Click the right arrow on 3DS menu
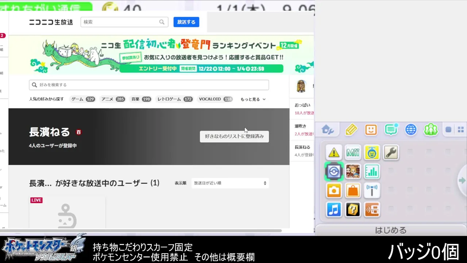467x263 pixels. click(x=462, y=180)
